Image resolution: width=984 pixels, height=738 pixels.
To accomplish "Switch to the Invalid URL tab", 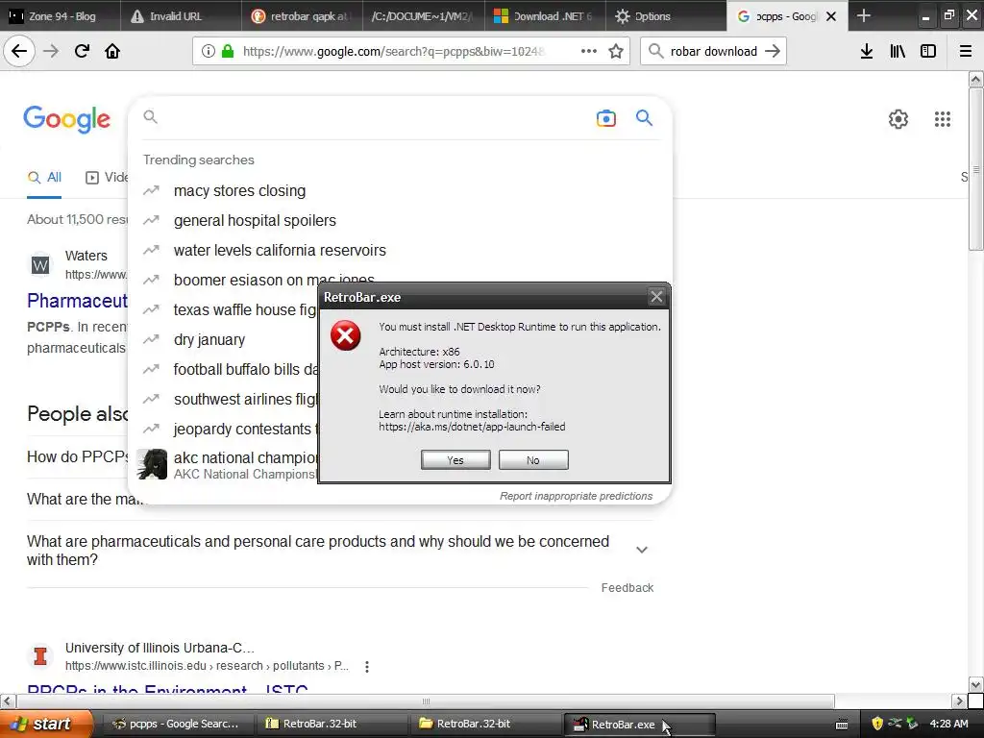I will (x=182, y=16).
